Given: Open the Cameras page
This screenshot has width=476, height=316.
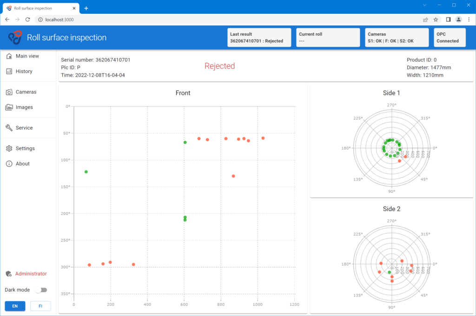Looking at the screenshot, I should click(x=28, y=92).
